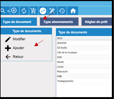Select the DVD row
Viewport: 114px width, 99px height.
(x=84, y=57)
